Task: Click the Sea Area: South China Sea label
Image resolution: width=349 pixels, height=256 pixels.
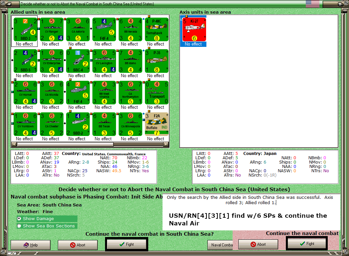Action: (50, 205)
